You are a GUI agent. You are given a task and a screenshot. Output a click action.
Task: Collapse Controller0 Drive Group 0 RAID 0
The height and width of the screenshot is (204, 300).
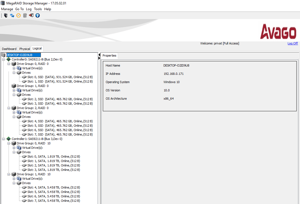coord(9,64)
